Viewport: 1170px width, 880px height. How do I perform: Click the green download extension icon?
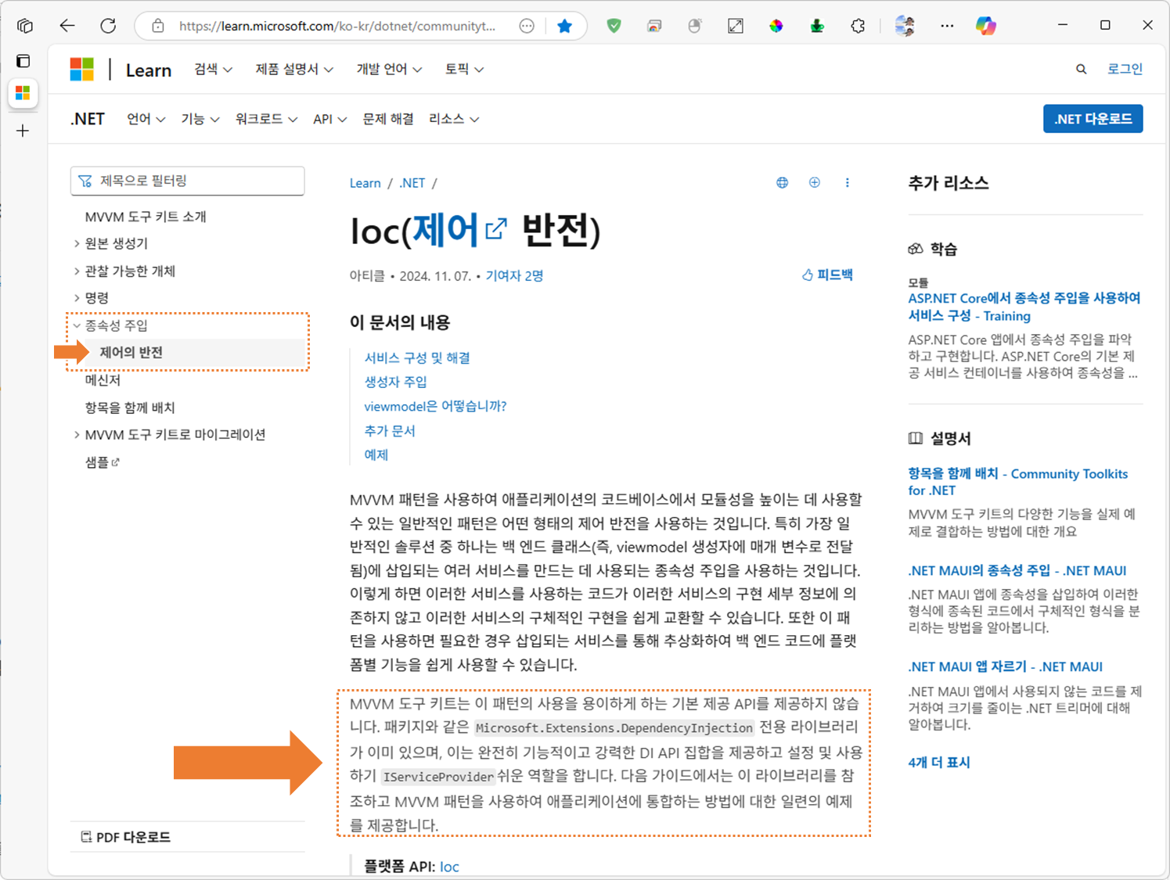click(817, 26)
